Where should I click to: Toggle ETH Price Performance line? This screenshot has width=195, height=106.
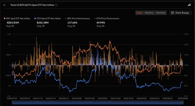click(107, 19)
